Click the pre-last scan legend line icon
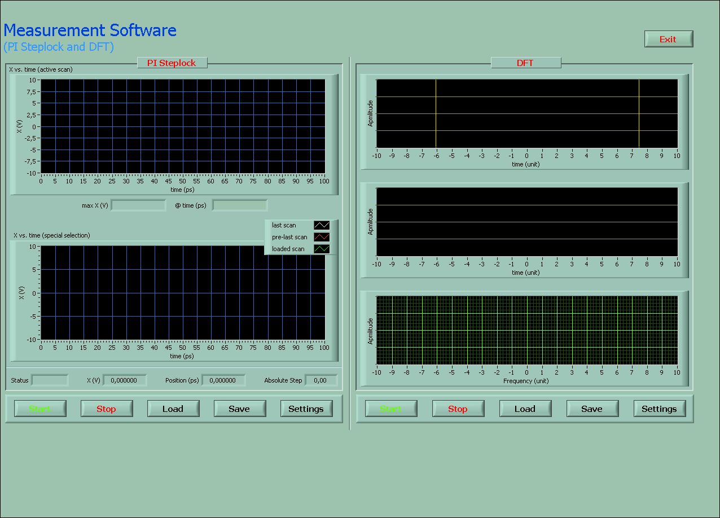Screen dimensions: 720x518 322,237
